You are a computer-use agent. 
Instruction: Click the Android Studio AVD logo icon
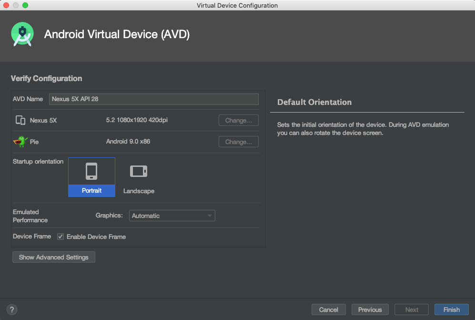click(x=22, y=34)
